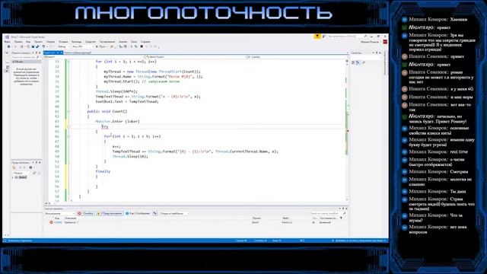Viewport: 487px width, 274px height.
Task: Open the Команда menu
Action: (76, 42)
